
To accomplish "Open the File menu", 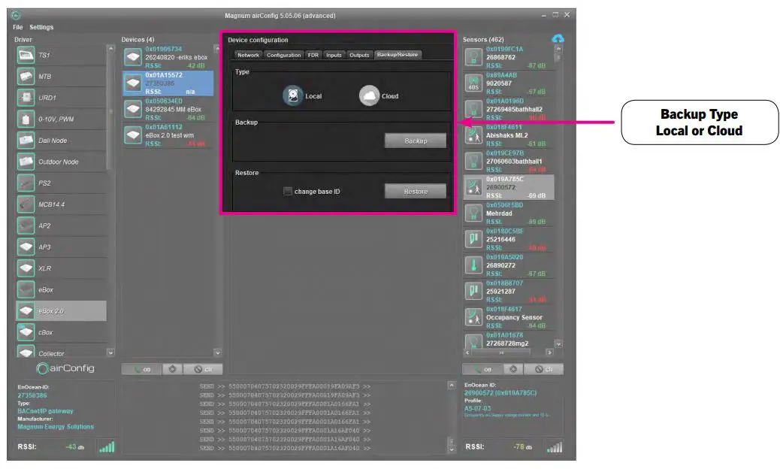I will coord(18,27).
